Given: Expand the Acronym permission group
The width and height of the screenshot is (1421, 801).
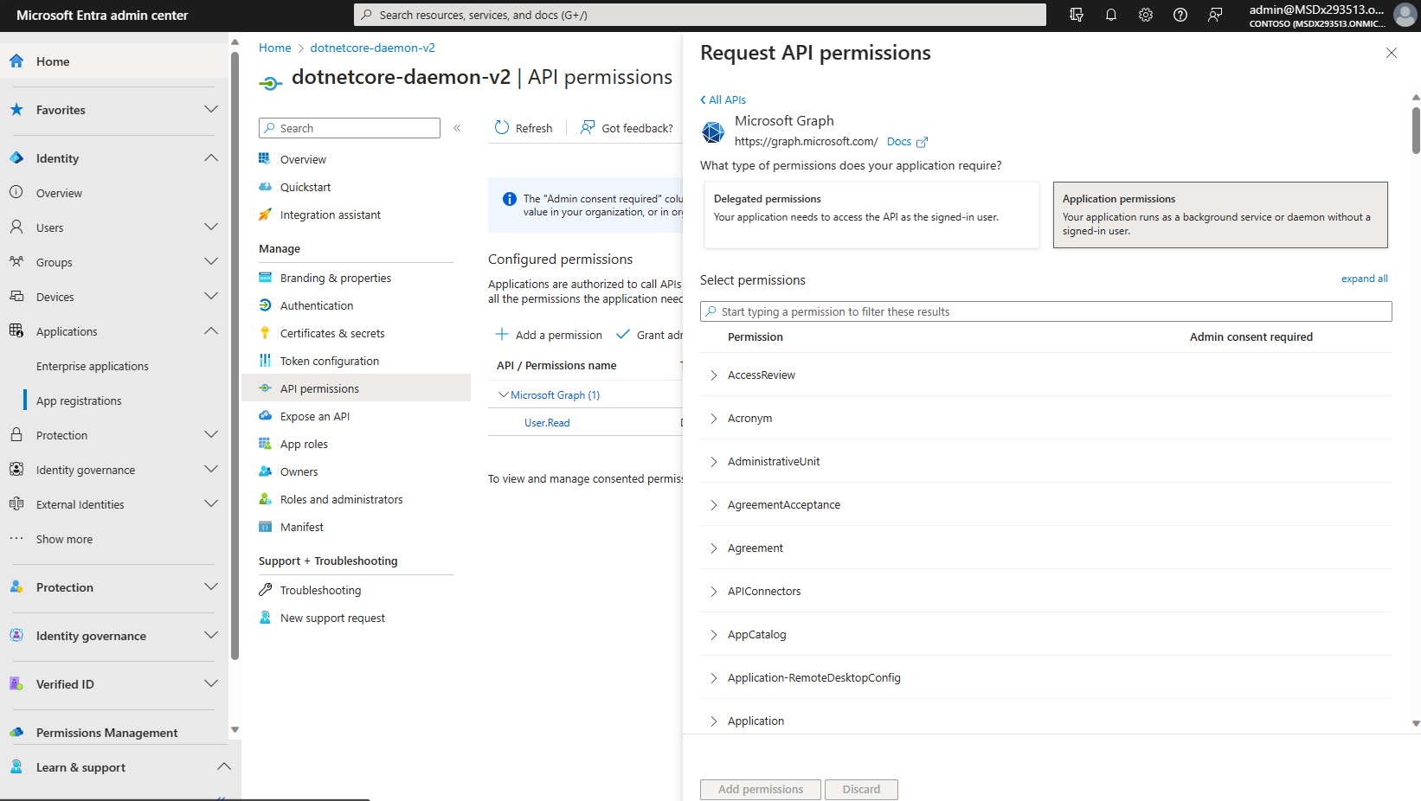Looking at the screenshot, I should [714, 419].
